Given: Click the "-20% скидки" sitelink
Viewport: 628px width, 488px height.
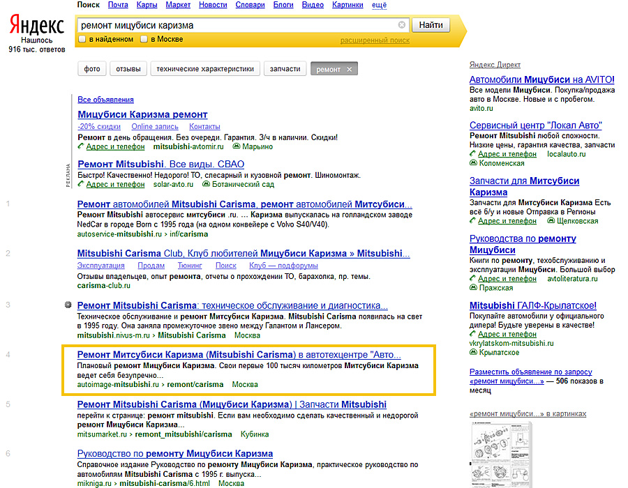Looking at the screenshot, I should [x=99, y=126].
